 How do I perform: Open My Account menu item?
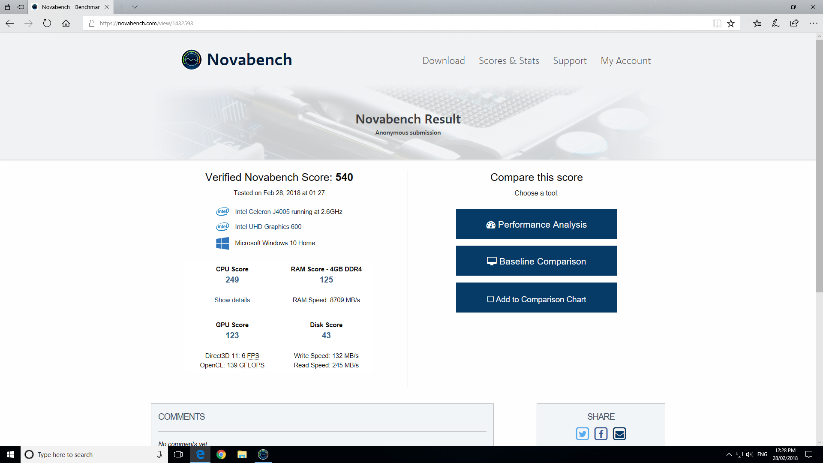coord(625,60)
